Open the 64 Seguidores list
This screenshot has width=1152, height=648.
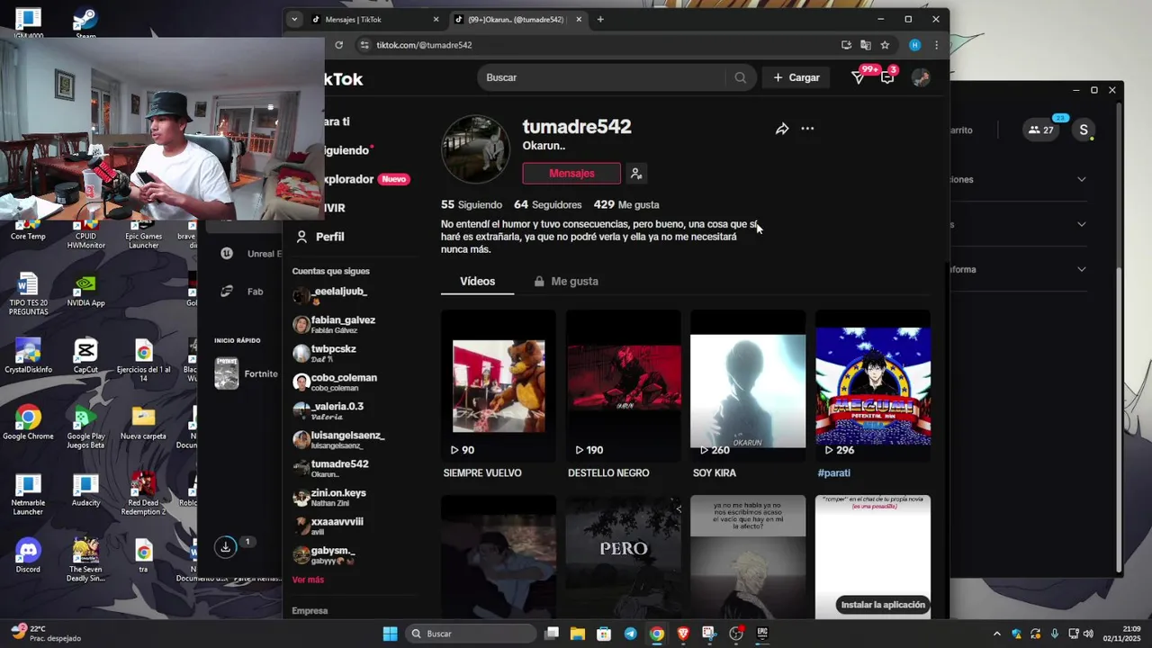pos(548,205)
